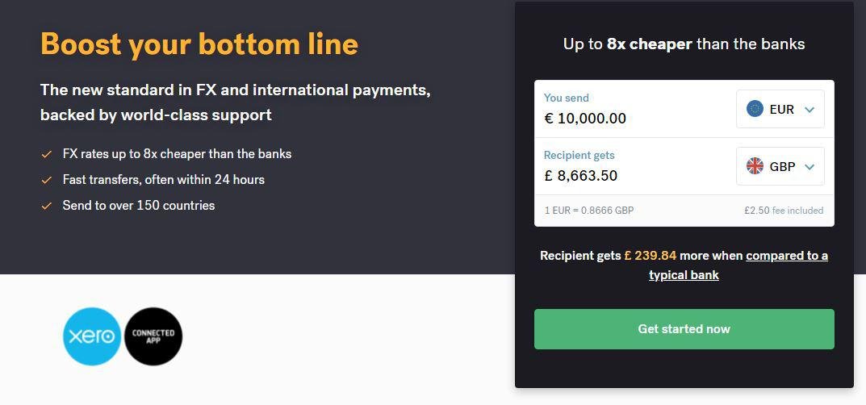This screenshot has height=405, width=866.
Task: Click the 1 EUR = 0.8666 GBP rate
Action: tap(589, 211)
